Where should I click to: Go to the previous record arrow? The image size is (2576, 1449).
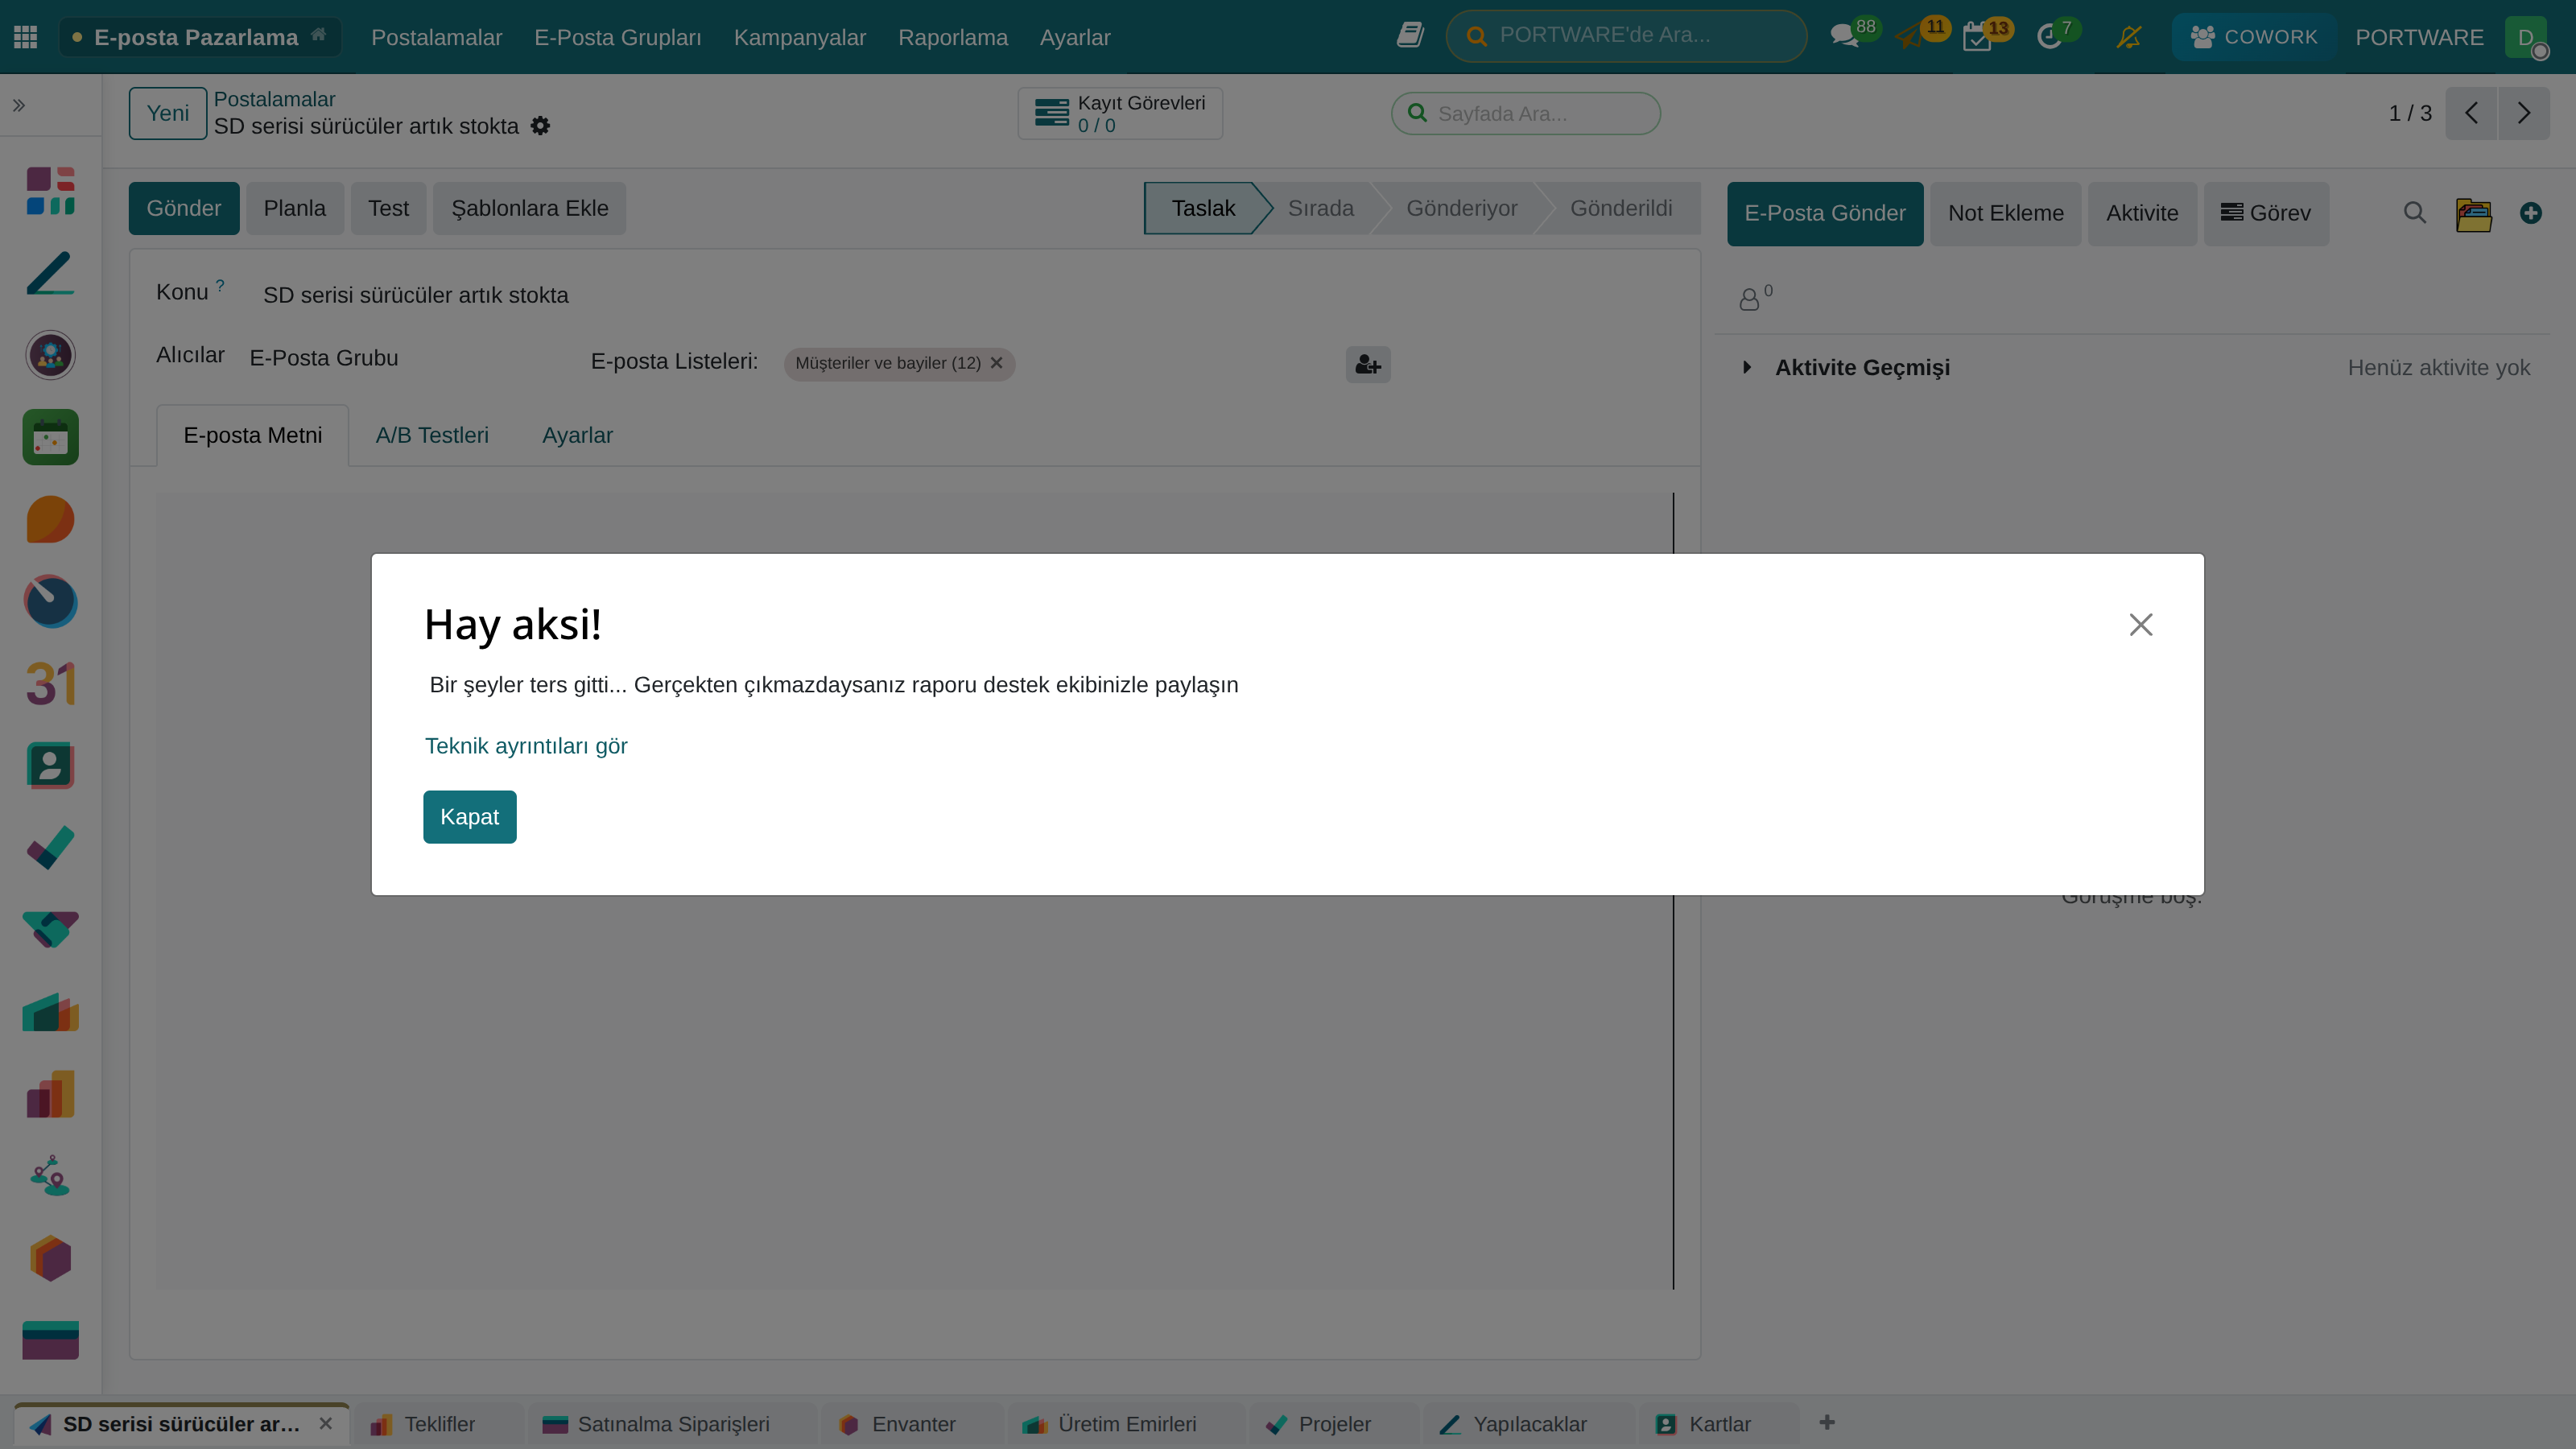(2471, 113)
